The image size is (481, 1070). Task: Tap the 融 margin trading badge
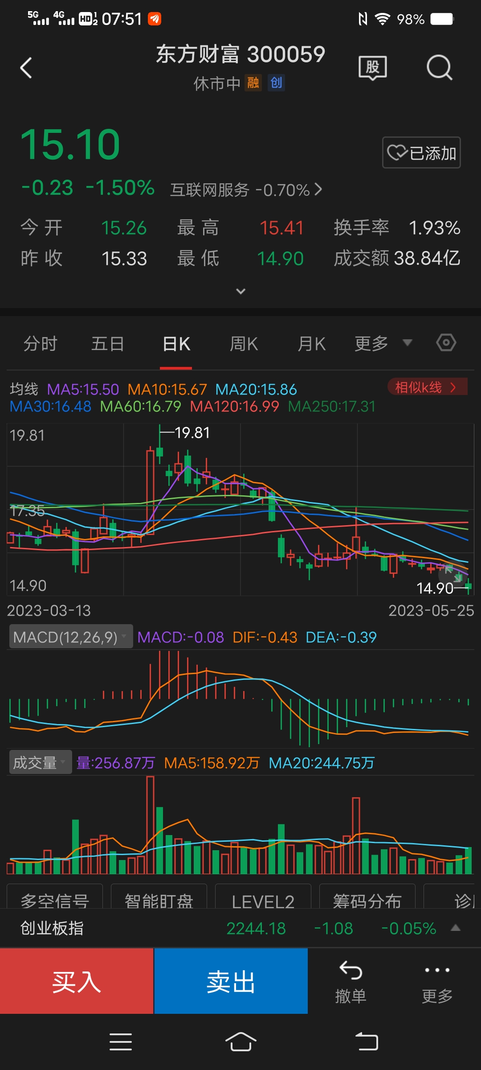[x=253, y=83]
